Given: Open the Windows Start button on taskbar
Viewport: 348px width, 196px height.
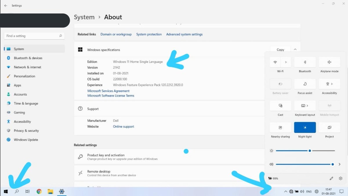Looking at the screenshot, I should [x=6, y=191].
